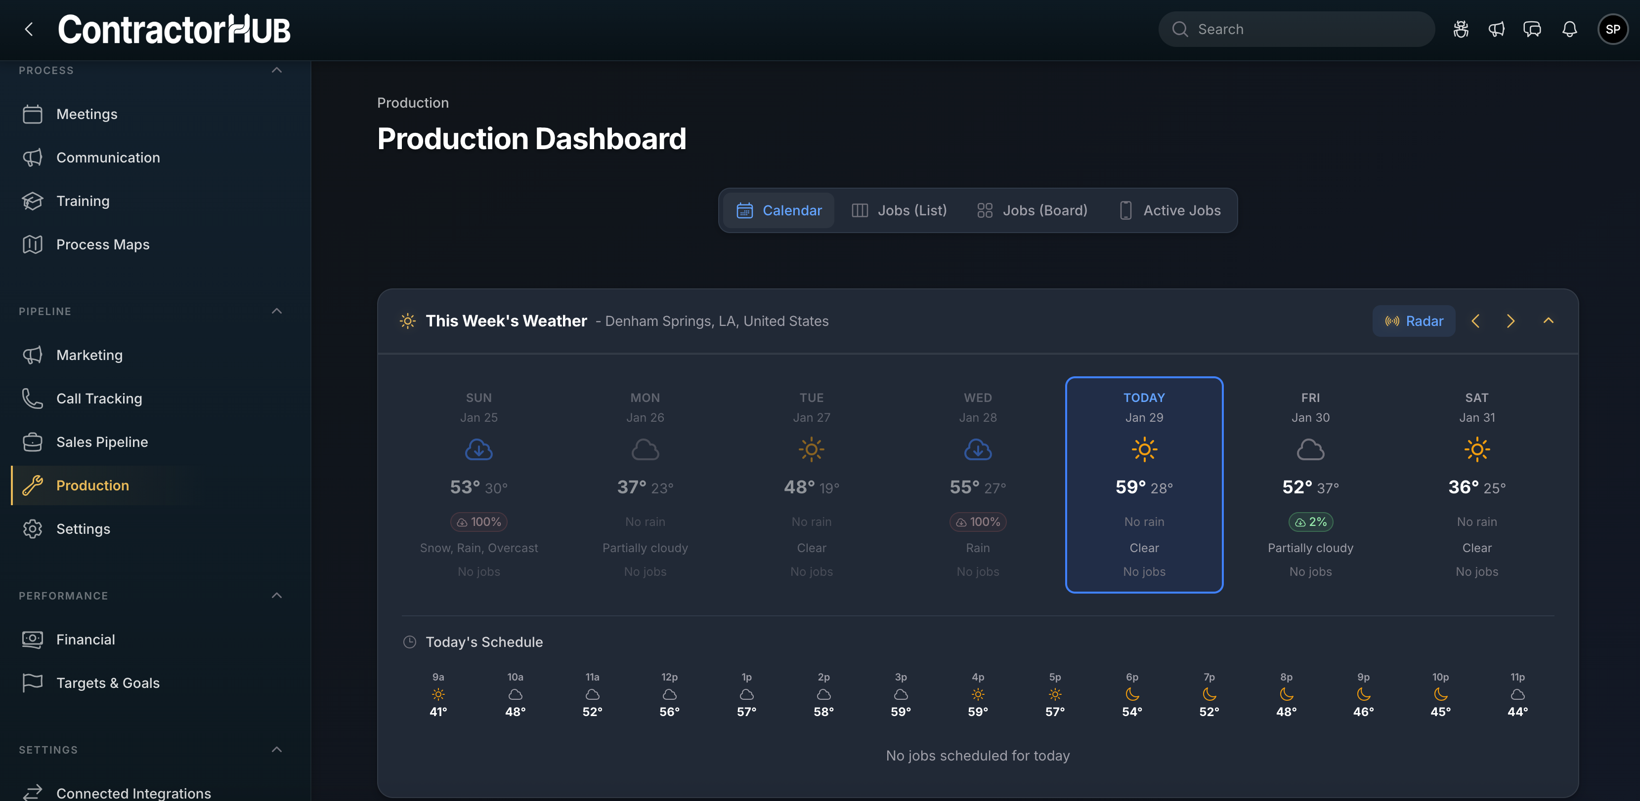This screenshot has width=1640, height=801.
Task: Navigate to the next weather week
Action: [x=1511, y=320]
